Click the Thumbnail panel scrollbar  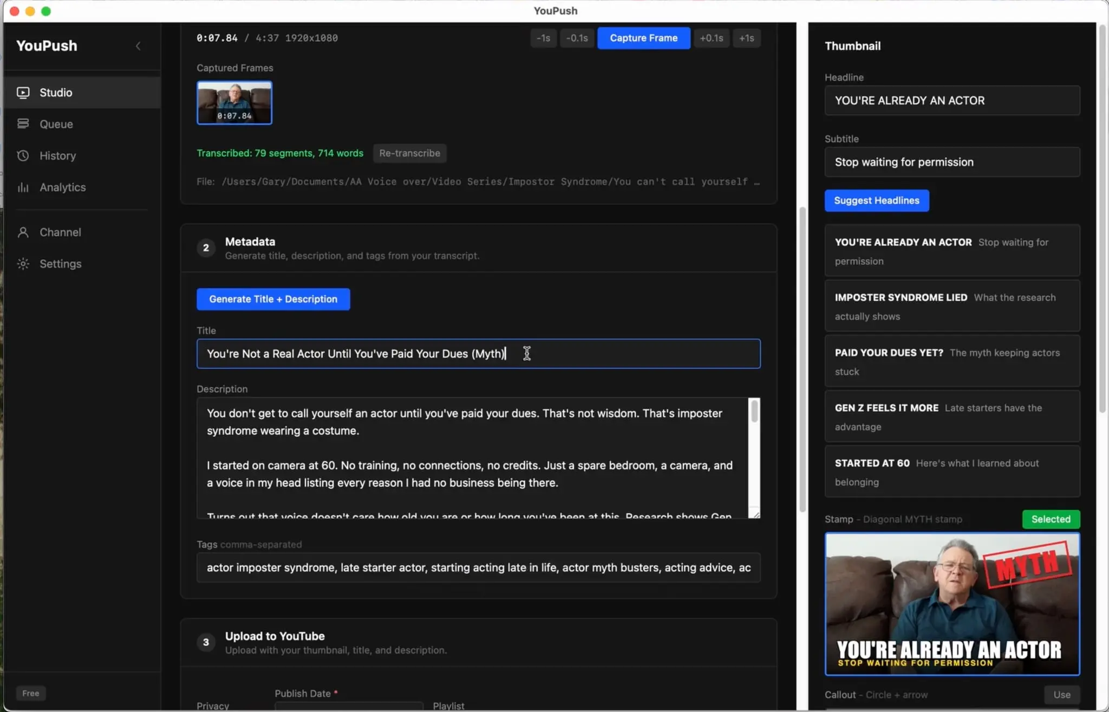point(1102,219)
